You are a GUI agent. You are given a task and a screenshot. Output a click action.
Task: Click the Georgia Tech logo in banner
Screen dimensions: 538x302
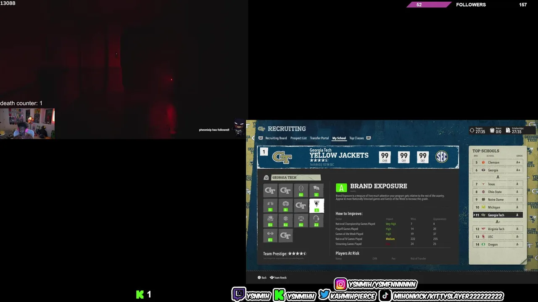point(282,157)
